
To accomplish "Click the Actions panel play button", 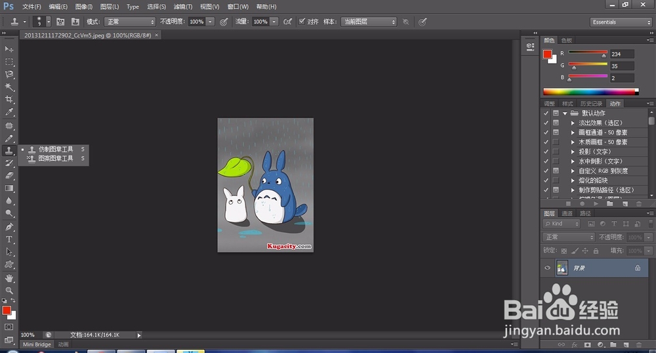I will coord(596,203).
